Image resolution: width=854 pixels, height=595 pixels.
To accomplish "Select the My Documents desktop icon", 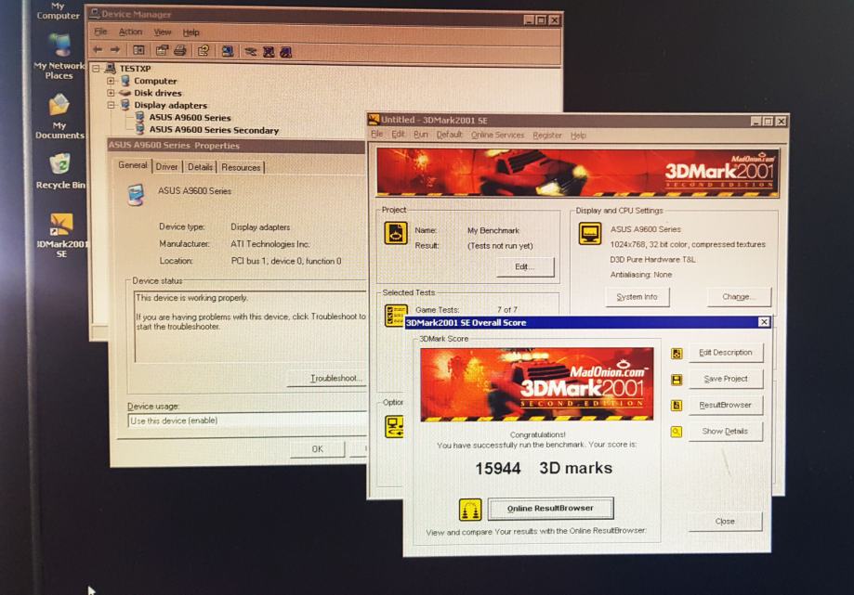I will coord(59,116).
